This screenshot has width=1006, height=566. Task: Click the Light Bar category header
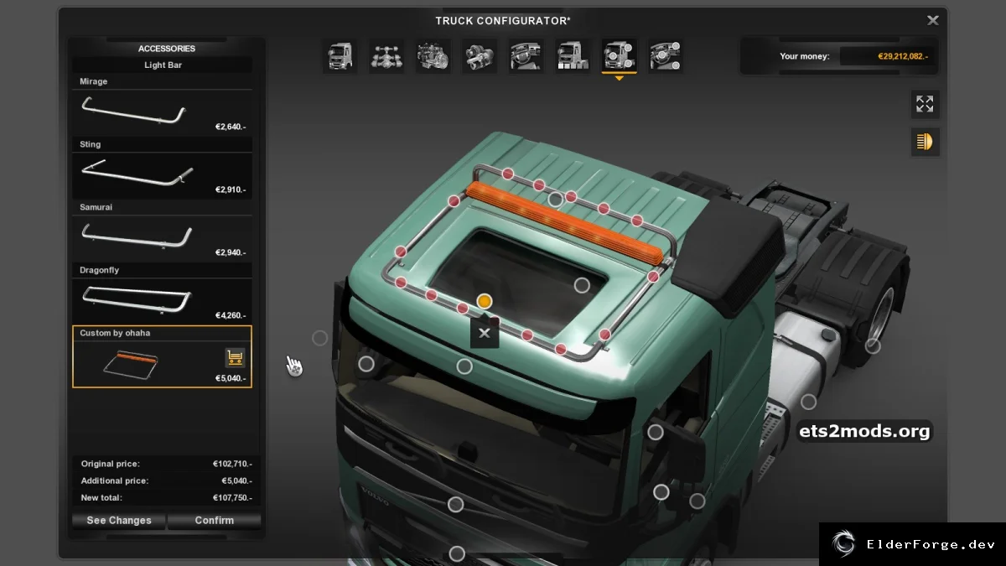coord(163,65)
